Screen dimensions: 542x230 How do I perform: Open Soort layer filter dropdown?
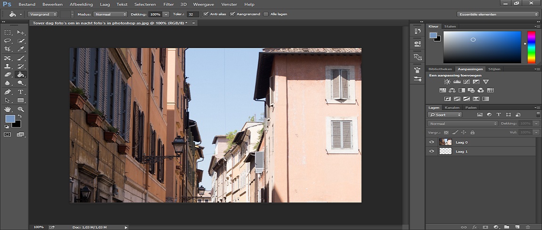tap(444, 114)
